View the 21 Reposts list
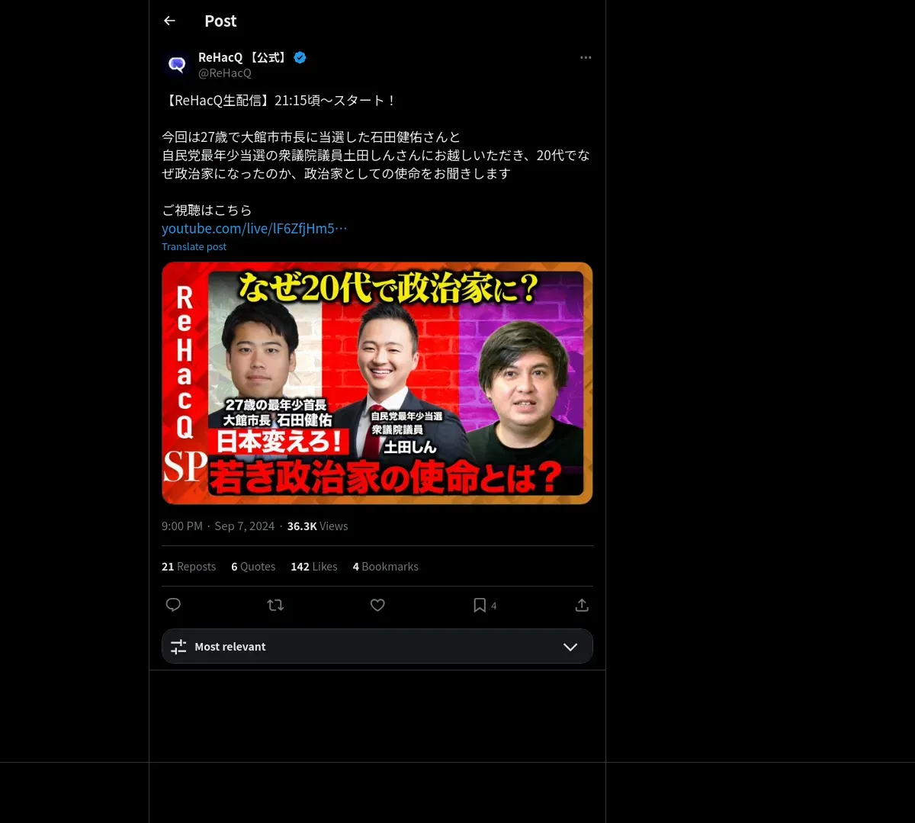This screenshot has width=915, height=823. point(188,567)
